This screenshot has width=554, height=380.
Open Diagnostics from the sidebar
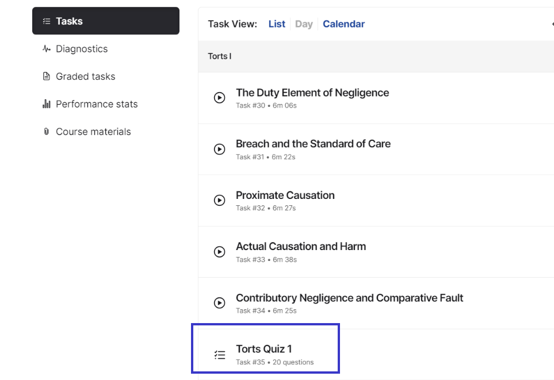pyautogui.click(x=82, y=49)
